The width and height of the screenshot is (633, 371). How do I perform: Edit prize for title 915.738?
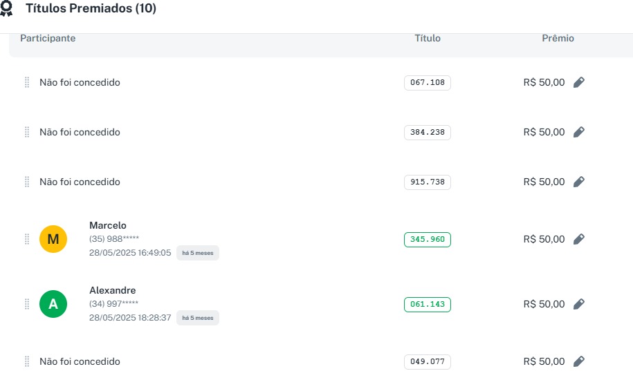pyautogui.click(x=579, y=182)
